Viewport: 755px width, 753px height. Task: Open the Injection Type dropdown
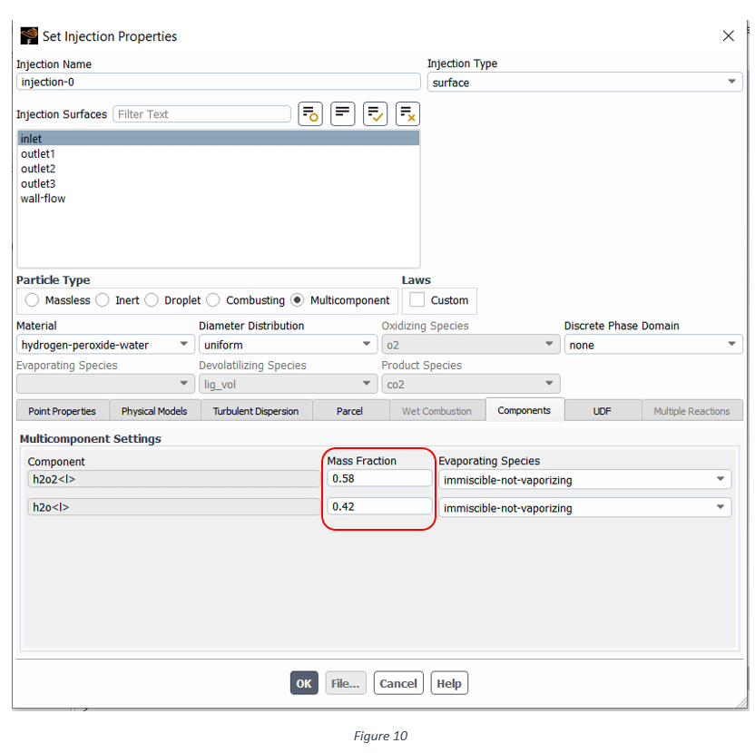coord(584,83)
